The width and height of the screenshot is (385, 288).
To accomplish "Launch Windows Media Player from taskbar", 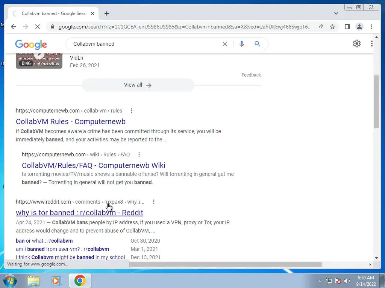I will pos(56,281).
